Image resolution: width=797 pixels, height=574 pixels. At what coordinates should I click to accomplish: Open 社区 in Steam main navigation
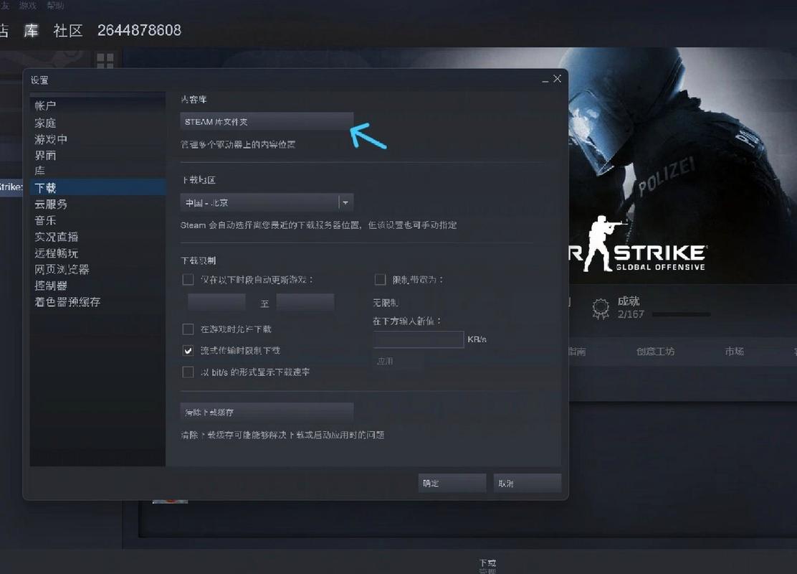(68, 31)
